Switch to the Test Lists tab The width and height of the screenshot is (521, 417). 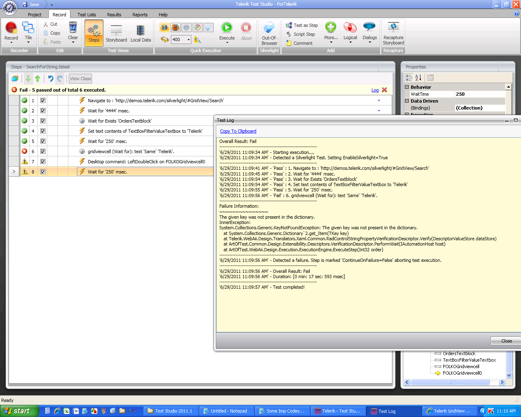pos(87,15)
